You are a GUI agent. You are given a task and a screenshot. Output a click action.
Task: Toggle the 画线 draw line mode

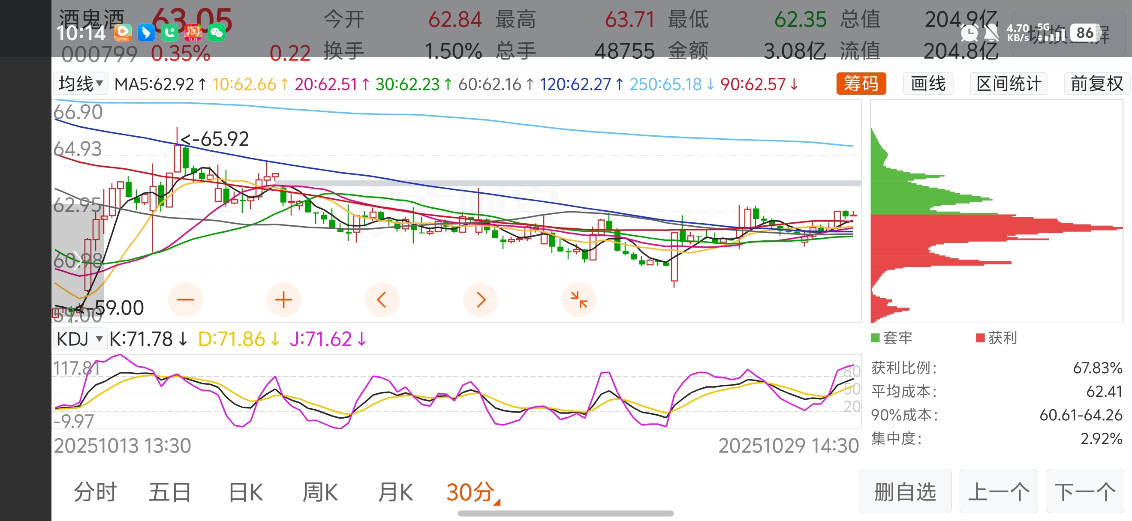coord(928,84)
